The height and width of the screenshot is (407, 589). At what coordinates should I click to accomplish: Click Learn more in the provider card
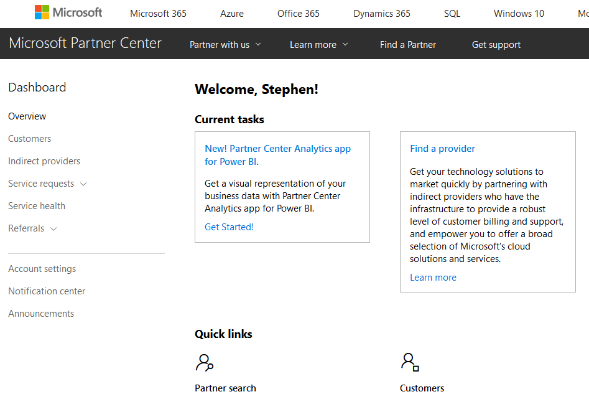tap(433, 277)
